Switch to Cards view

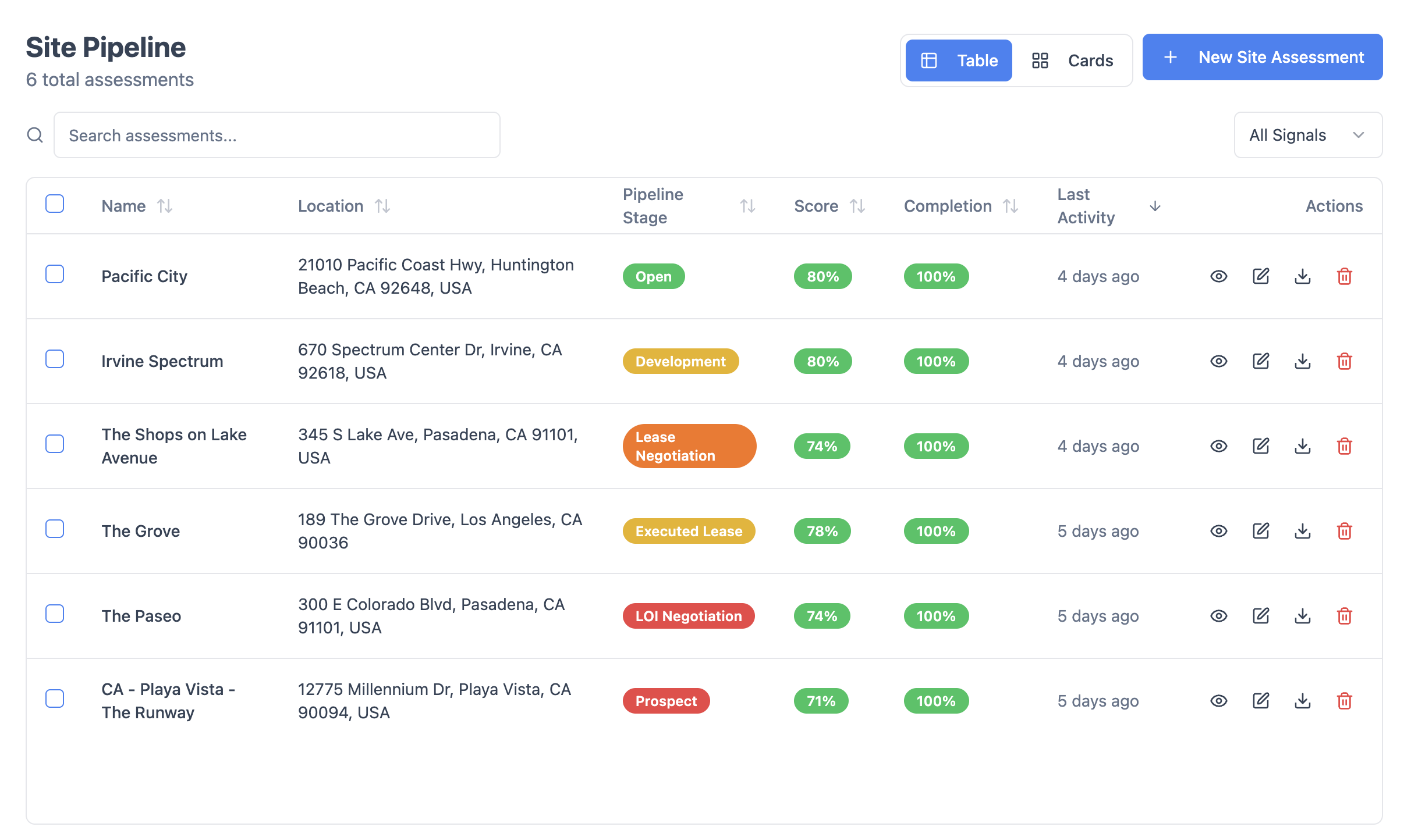pos(1072,60)
